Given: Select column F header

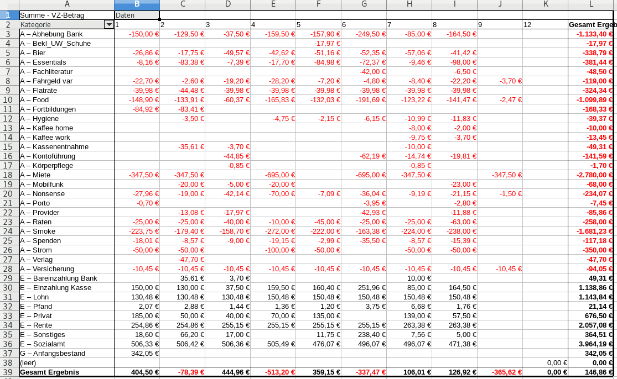Looking at the screenshot, I should [318, 5].
